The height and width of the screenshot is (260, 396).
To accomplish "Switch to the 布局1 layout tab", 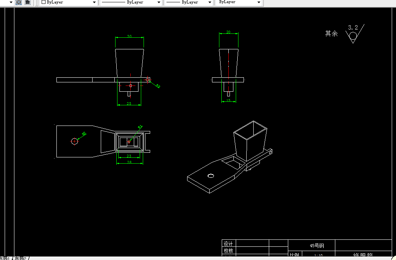I will [5, 258].
